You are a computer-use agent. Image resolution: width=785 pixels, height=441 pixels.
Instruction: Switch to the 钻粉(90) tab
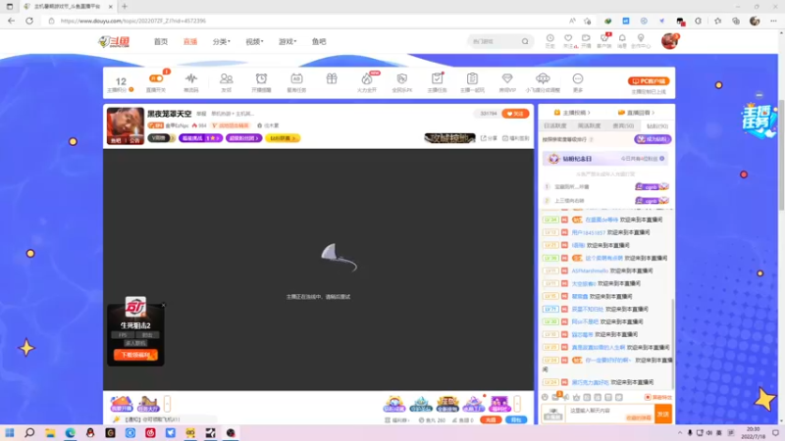pos(657,126)
